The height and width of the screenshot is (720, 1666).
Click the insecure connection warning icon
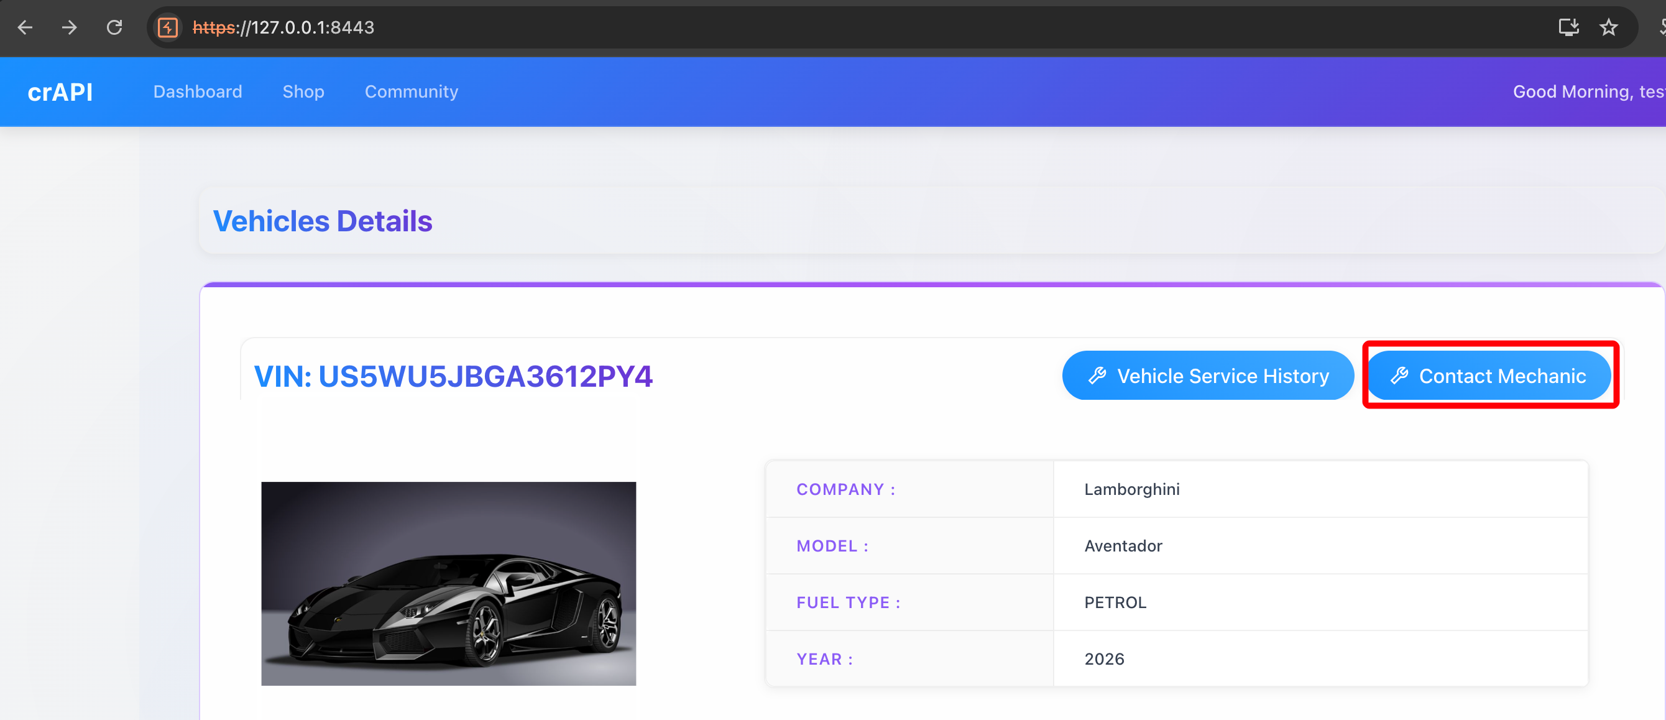coord(168,27)
